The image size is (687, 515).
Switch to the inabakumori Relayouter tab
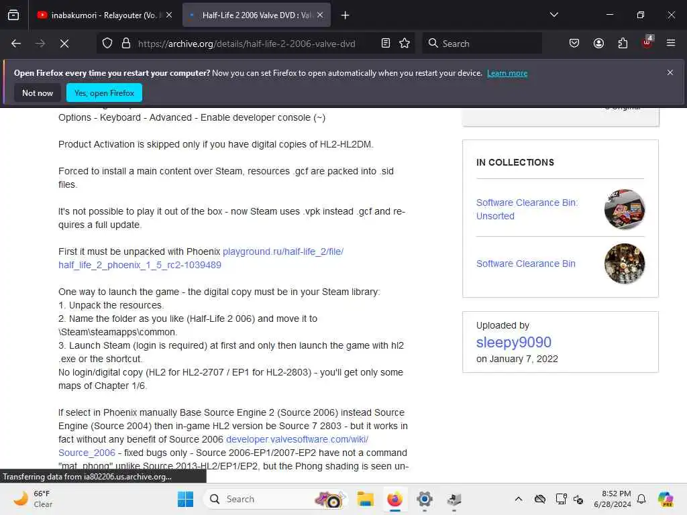[x=104, y=15]
